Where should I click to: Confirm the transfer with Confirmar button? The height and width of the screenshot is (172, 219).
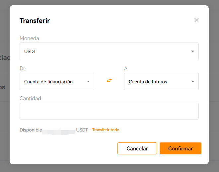pyautogui.click(x=181, y=148)
